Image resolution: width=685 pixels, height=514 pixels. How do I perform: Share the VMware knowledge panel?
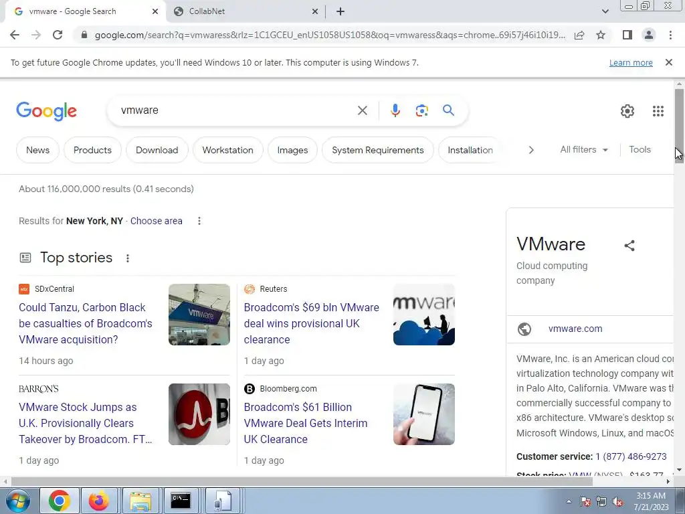click(629, 246)
